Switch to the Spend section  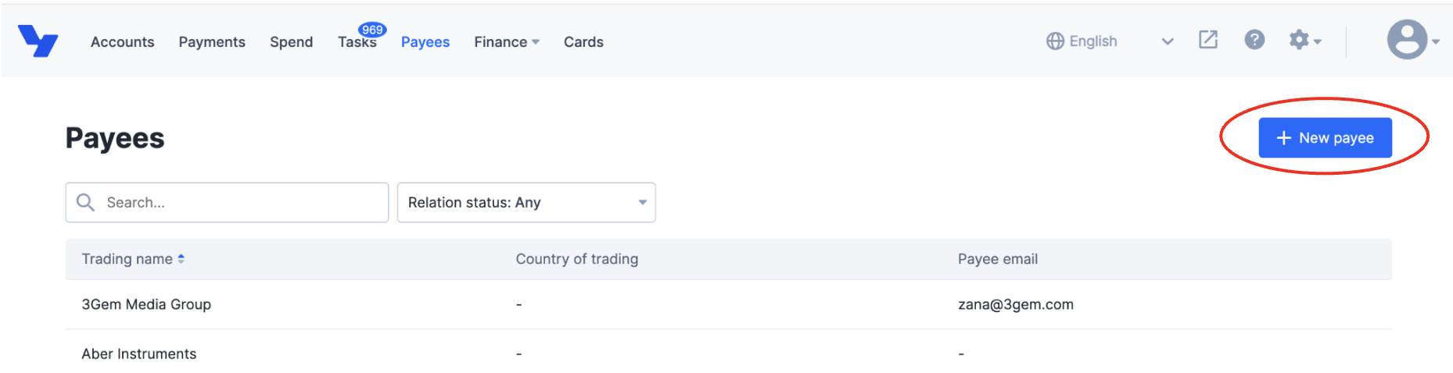click(291, 42)
